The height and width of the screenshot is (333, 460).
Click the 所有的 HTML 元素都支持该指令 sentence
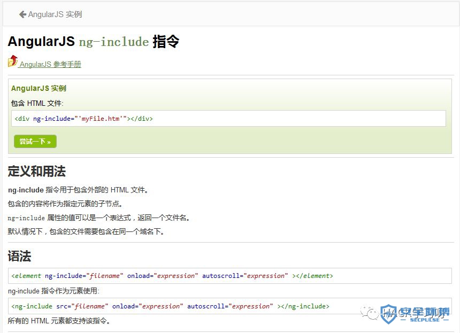click(x=59, y=321)
